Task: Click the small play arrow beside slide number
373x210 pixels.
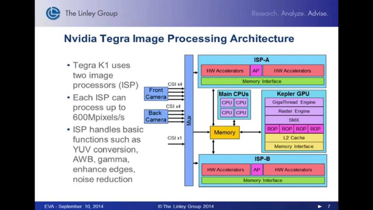Action: (x=320, y=206)
